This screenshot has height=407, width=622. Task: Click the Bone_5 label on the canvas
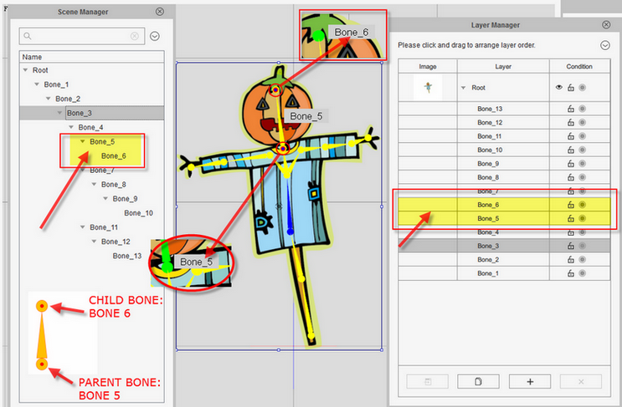pos(306,116)
